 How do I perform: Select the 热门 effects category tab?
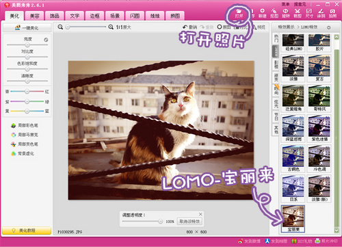tap(276, 38)
